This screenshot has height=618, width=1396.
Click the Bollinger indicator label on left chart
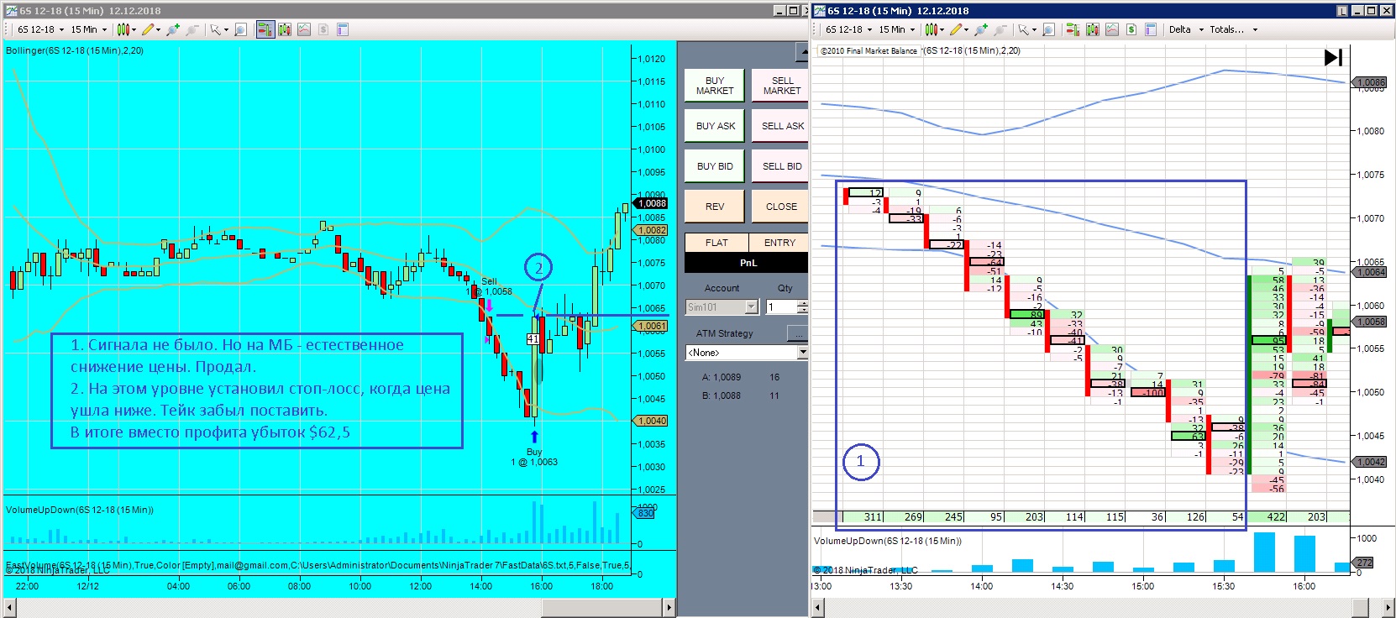point(75,50)
